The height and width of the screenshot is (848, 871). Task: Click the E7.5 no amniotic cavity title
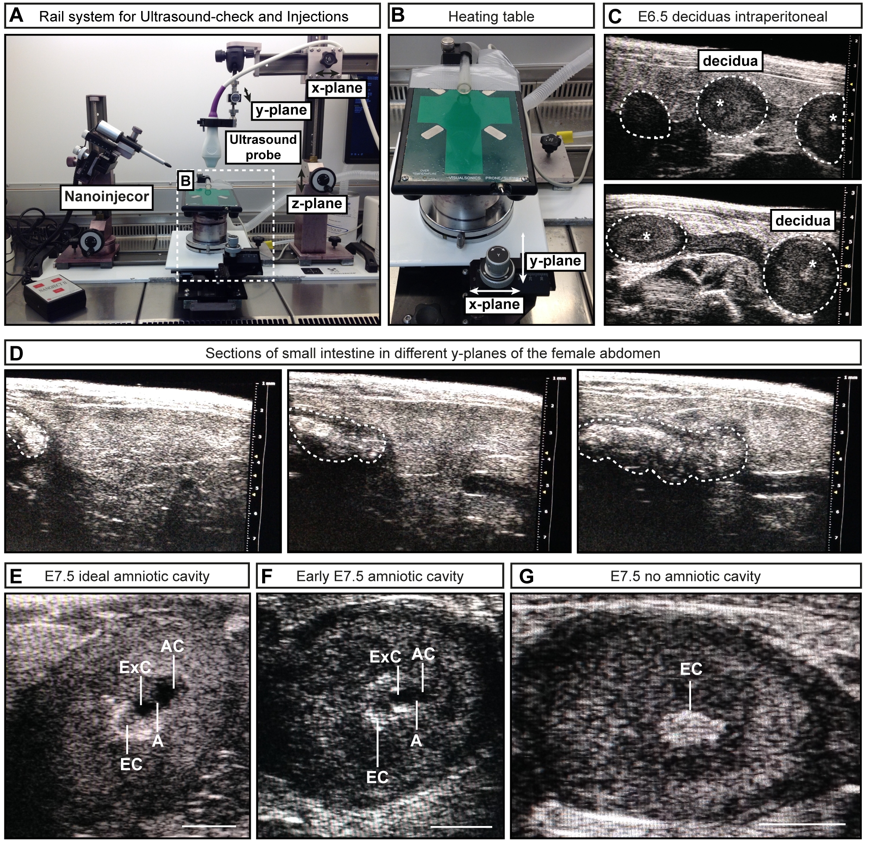pos(686,576)
